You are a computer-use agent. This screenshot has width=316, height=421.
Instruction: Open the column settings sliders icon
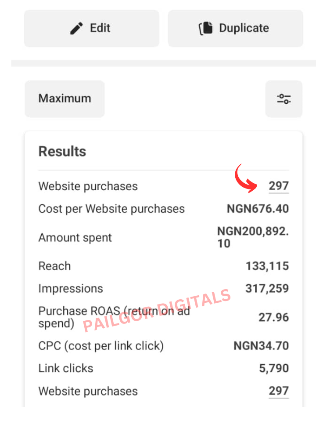(x=284, y=98)
